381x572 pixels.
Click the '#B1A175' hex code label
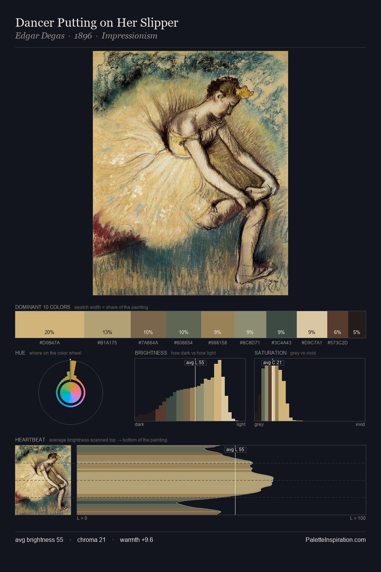107,342
